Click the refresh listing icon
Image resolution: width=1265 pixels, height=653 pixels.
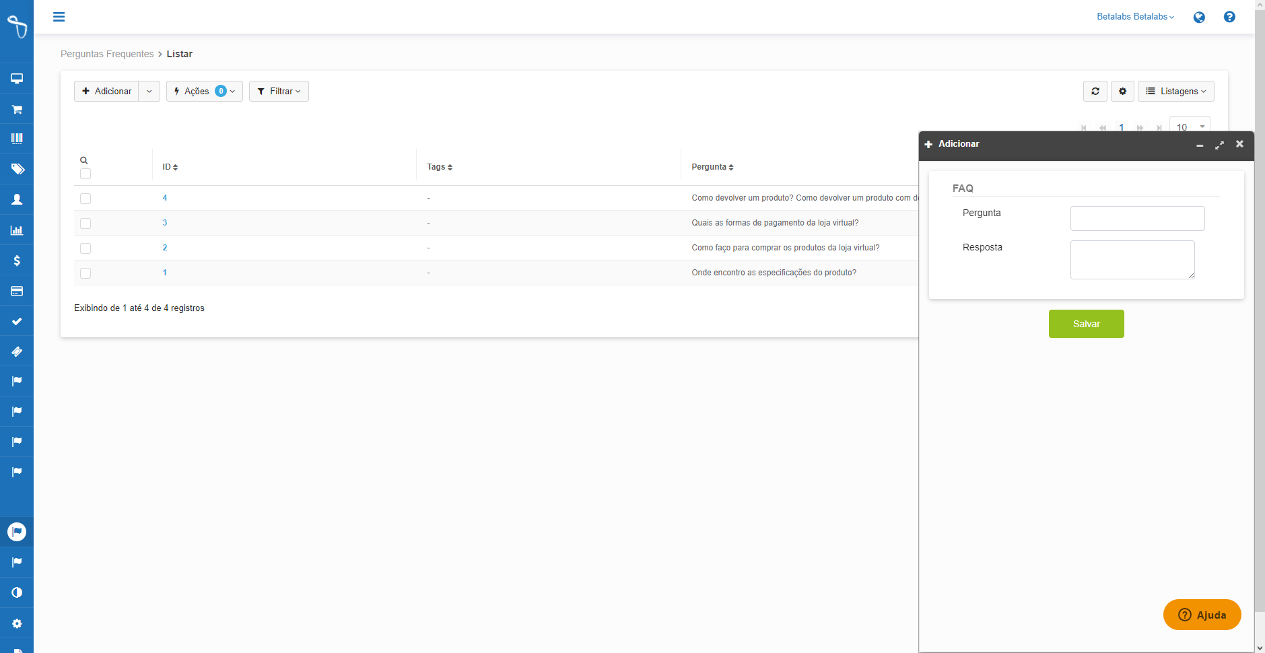[1095, 92]
